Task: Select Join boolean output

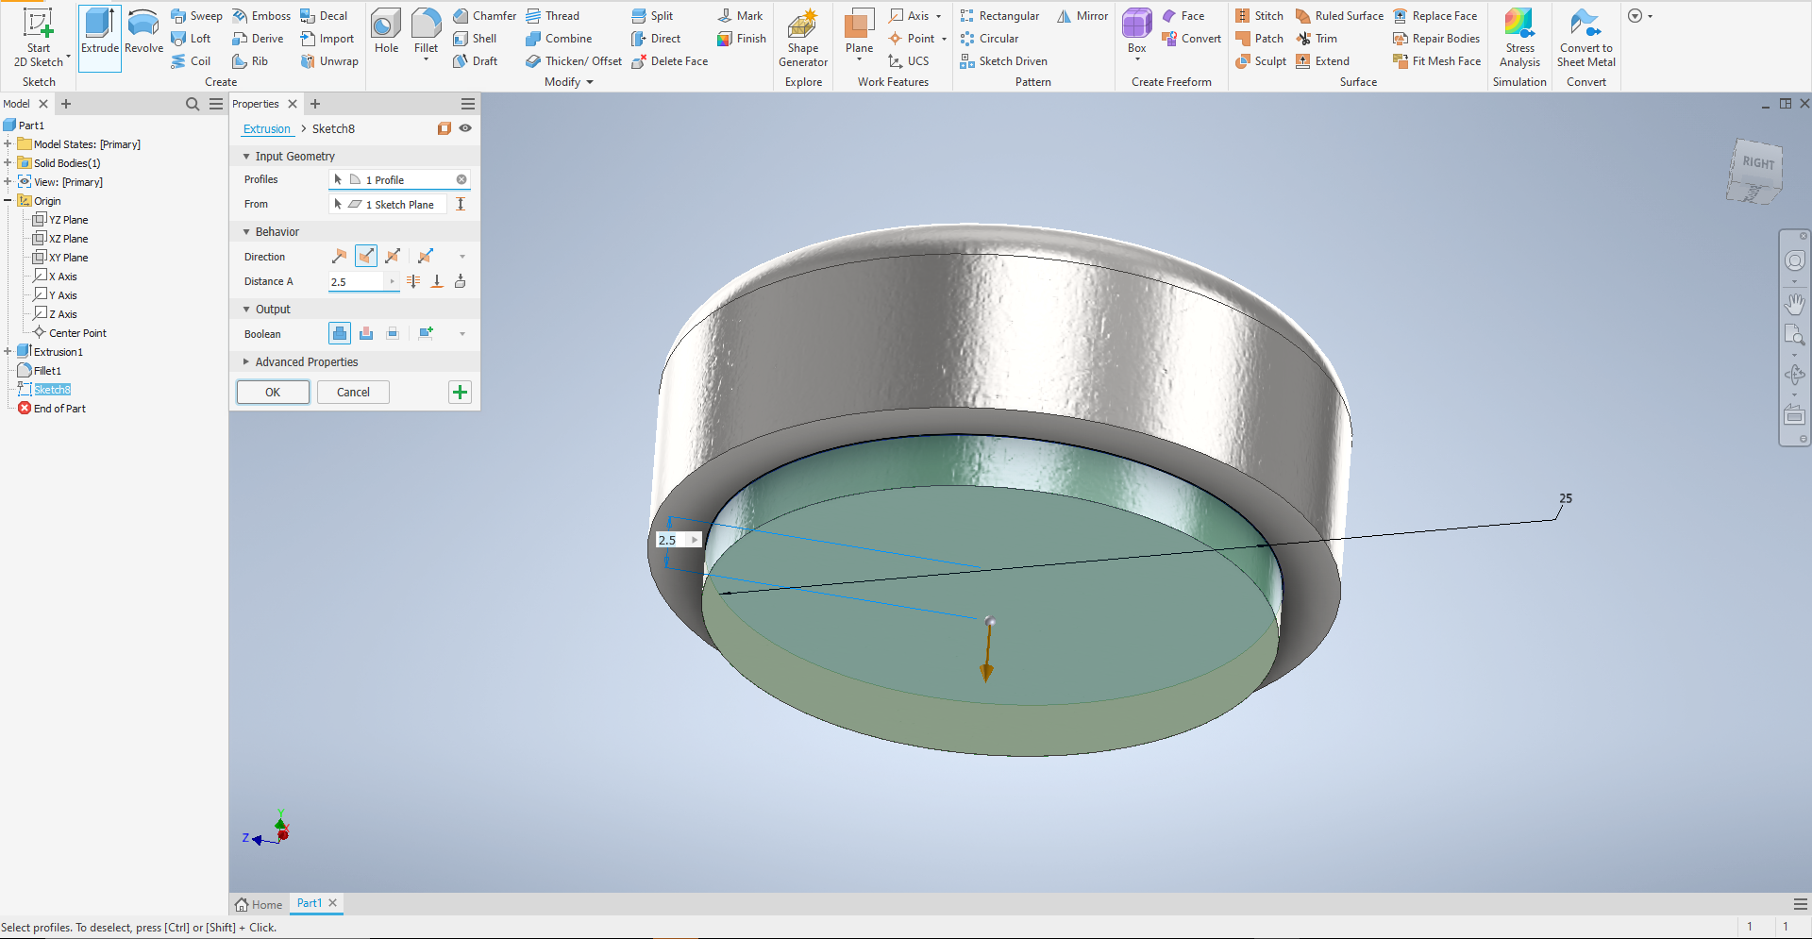Action: (x=339, y=334)
